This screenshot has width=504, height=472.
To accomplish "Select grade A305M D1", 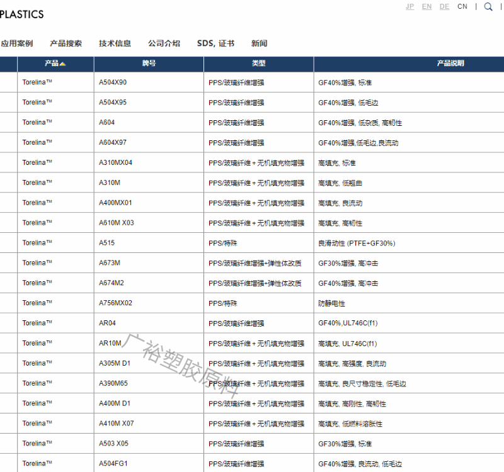I will click(115, 363).
